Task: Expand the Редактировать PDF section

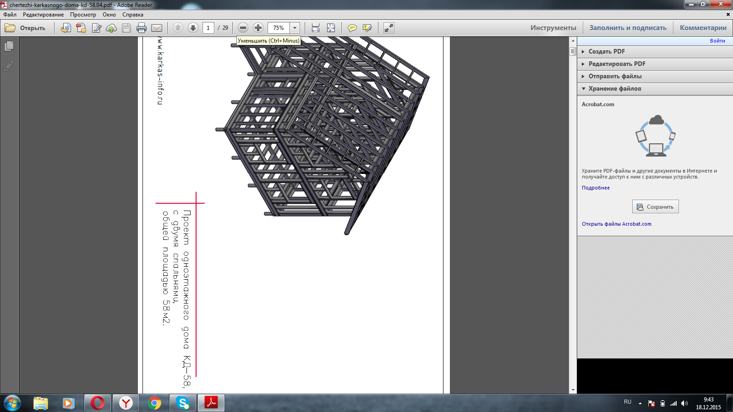Action: [617, 64]
